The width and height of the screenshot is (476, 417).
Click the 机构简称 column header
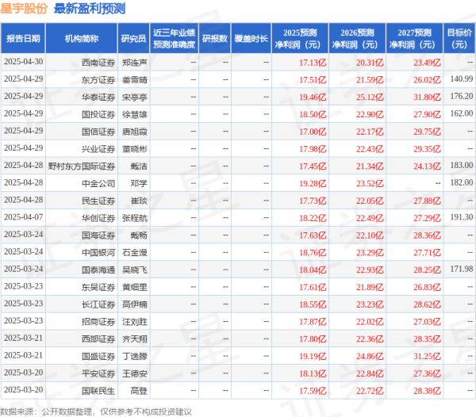point(83,38)
